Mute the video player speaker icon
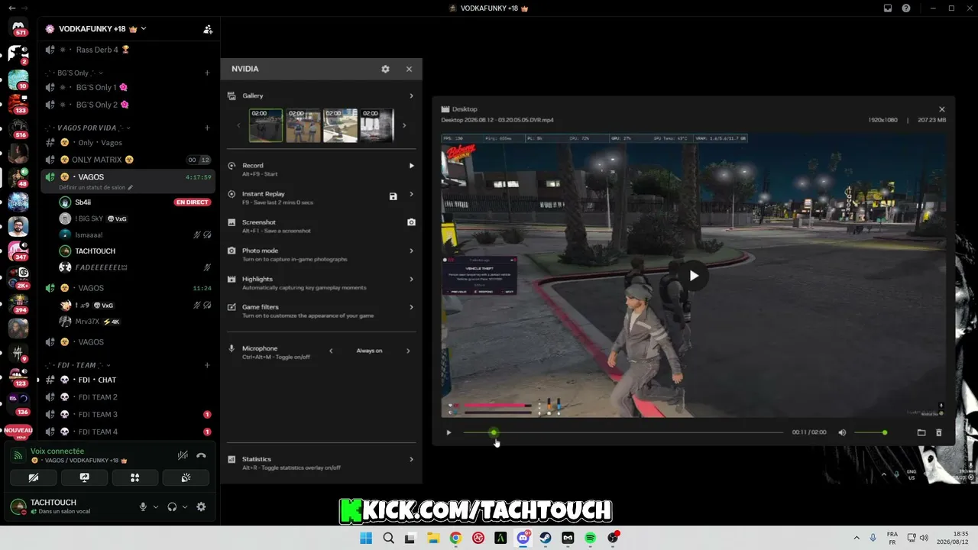Viewport: 978px width, 550px height. (x=842, y=432)
